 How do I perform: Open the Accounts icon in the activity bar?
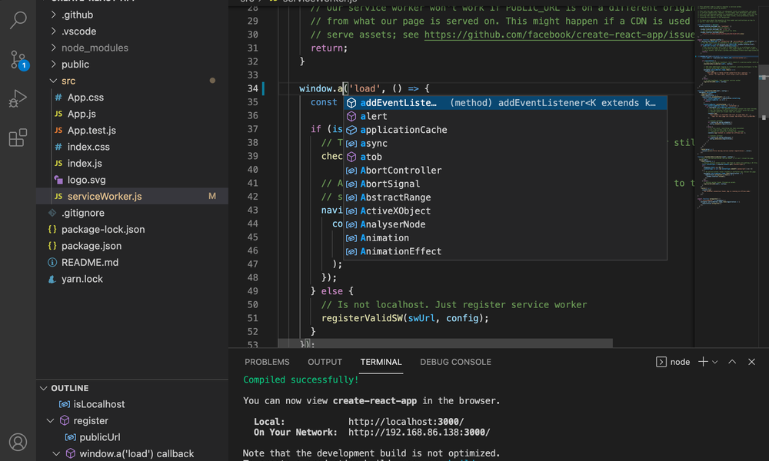click(x=17, y=442)
